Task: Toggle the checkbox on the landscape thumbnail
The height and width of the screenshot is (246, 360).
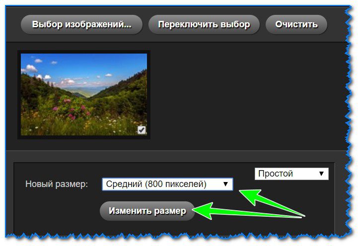Action: click(142, 130)
